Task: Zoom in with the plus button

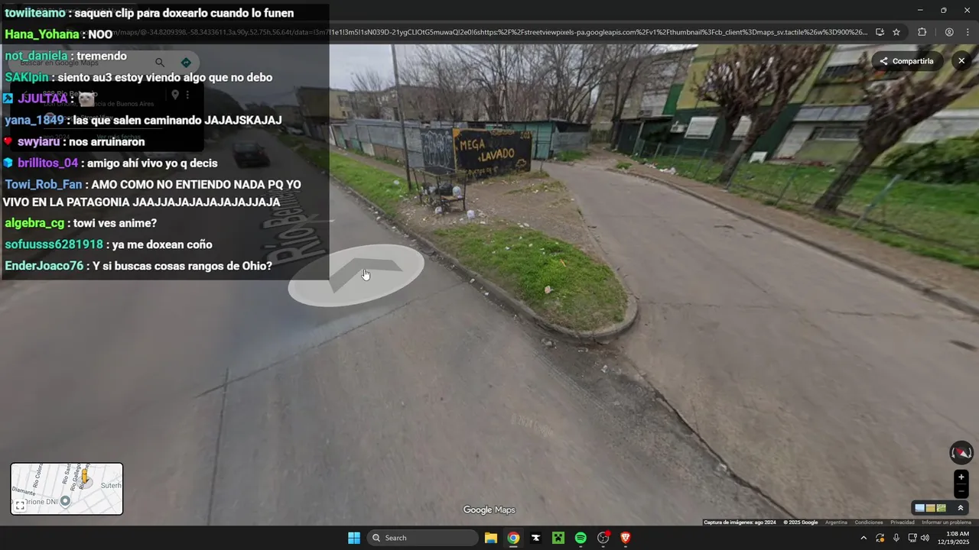Action: 961,477
